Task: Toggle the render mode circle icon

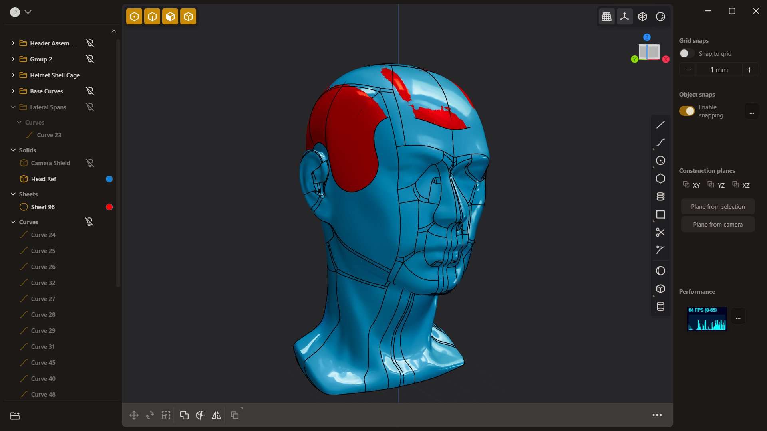Action: (x=660, y=17)
